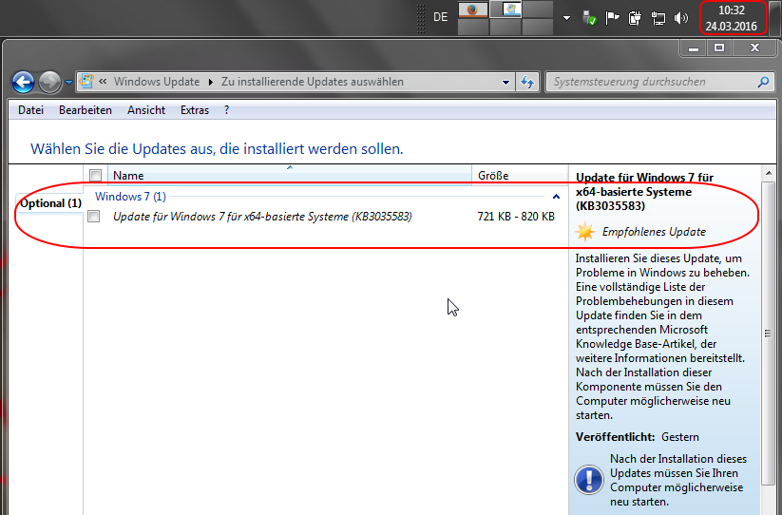782x515 pixels.
Task: Sort the list by the Name column
Action: [289, 175]
